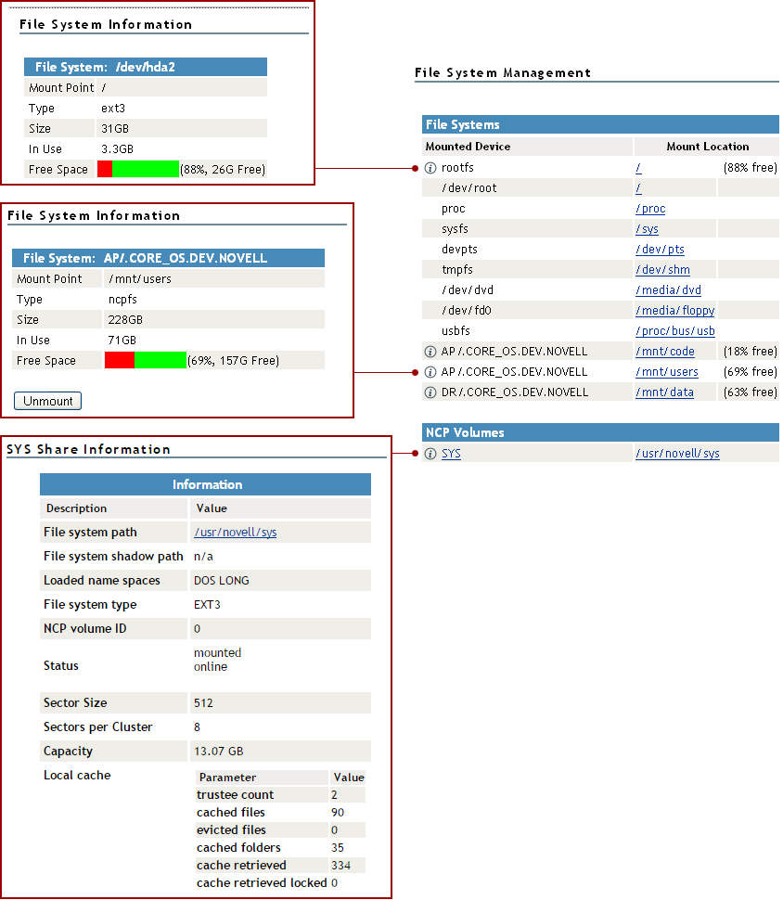Click the info icon beside SYS volume

tap(430, 454)
